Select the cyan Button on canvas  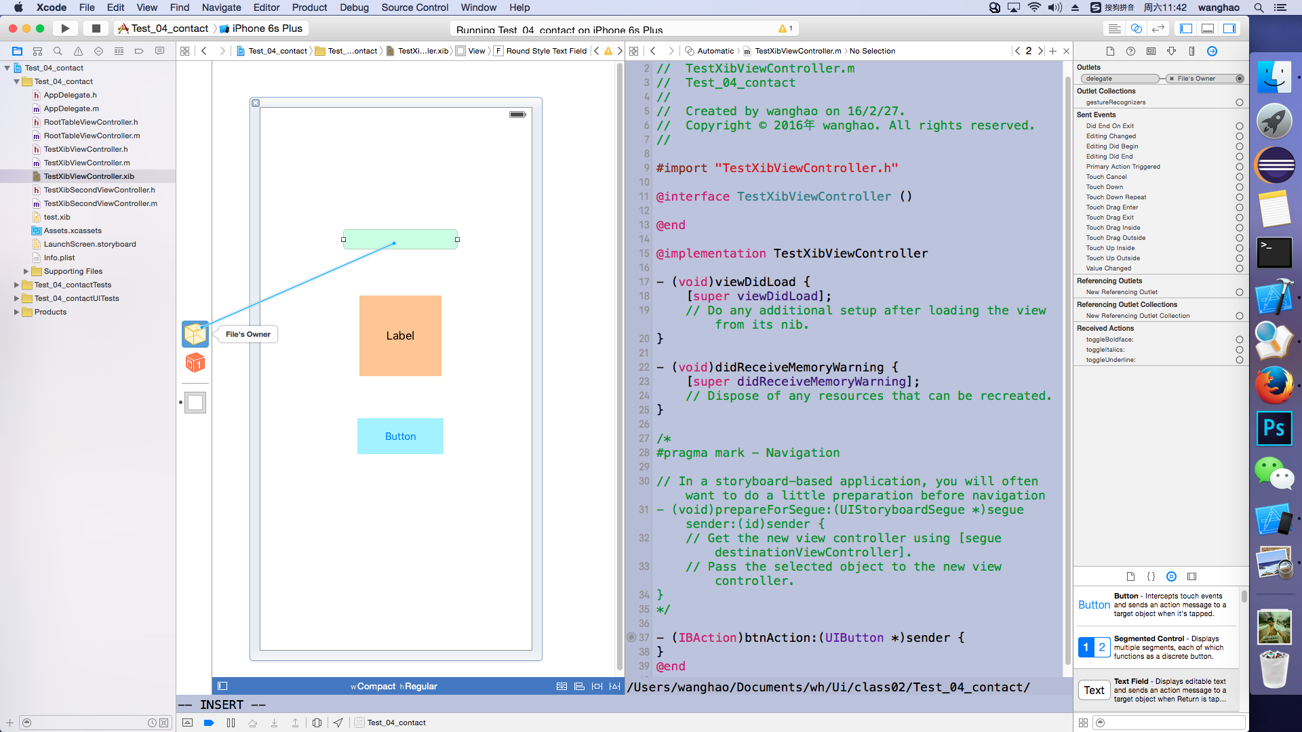(x=400, y=436)
